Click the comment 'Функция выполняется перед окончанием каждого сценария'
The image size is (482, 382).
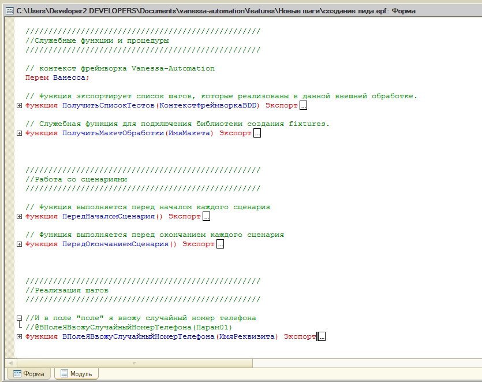point(155,235)
